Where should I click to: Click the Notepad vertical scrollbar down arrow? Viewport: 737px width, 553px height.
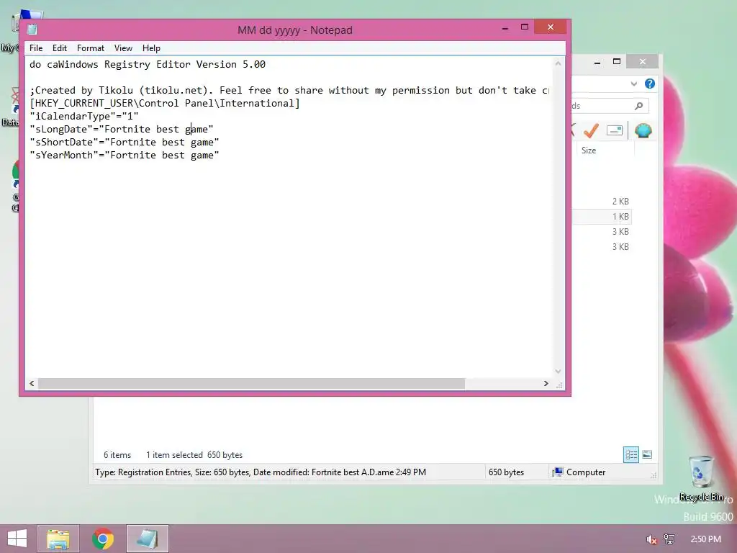click(558, 372)
